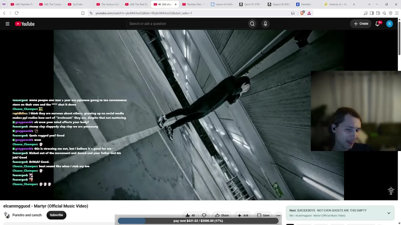This screenshot has width=401, height=225.
Task: Switch to the Qagina tab
Action: [279, 4]
